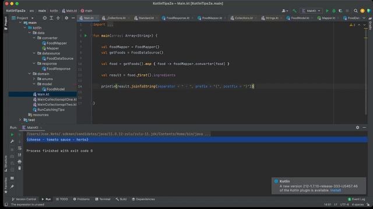373x209 pixels.
Task: Collapse the main folder
Action: pyautogui.click(x=20, y=23)
